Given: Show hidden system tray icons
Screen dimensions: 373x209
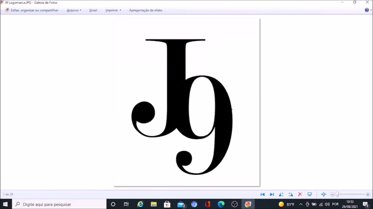Looking at the screenshot, I should (x=301, y=204).
